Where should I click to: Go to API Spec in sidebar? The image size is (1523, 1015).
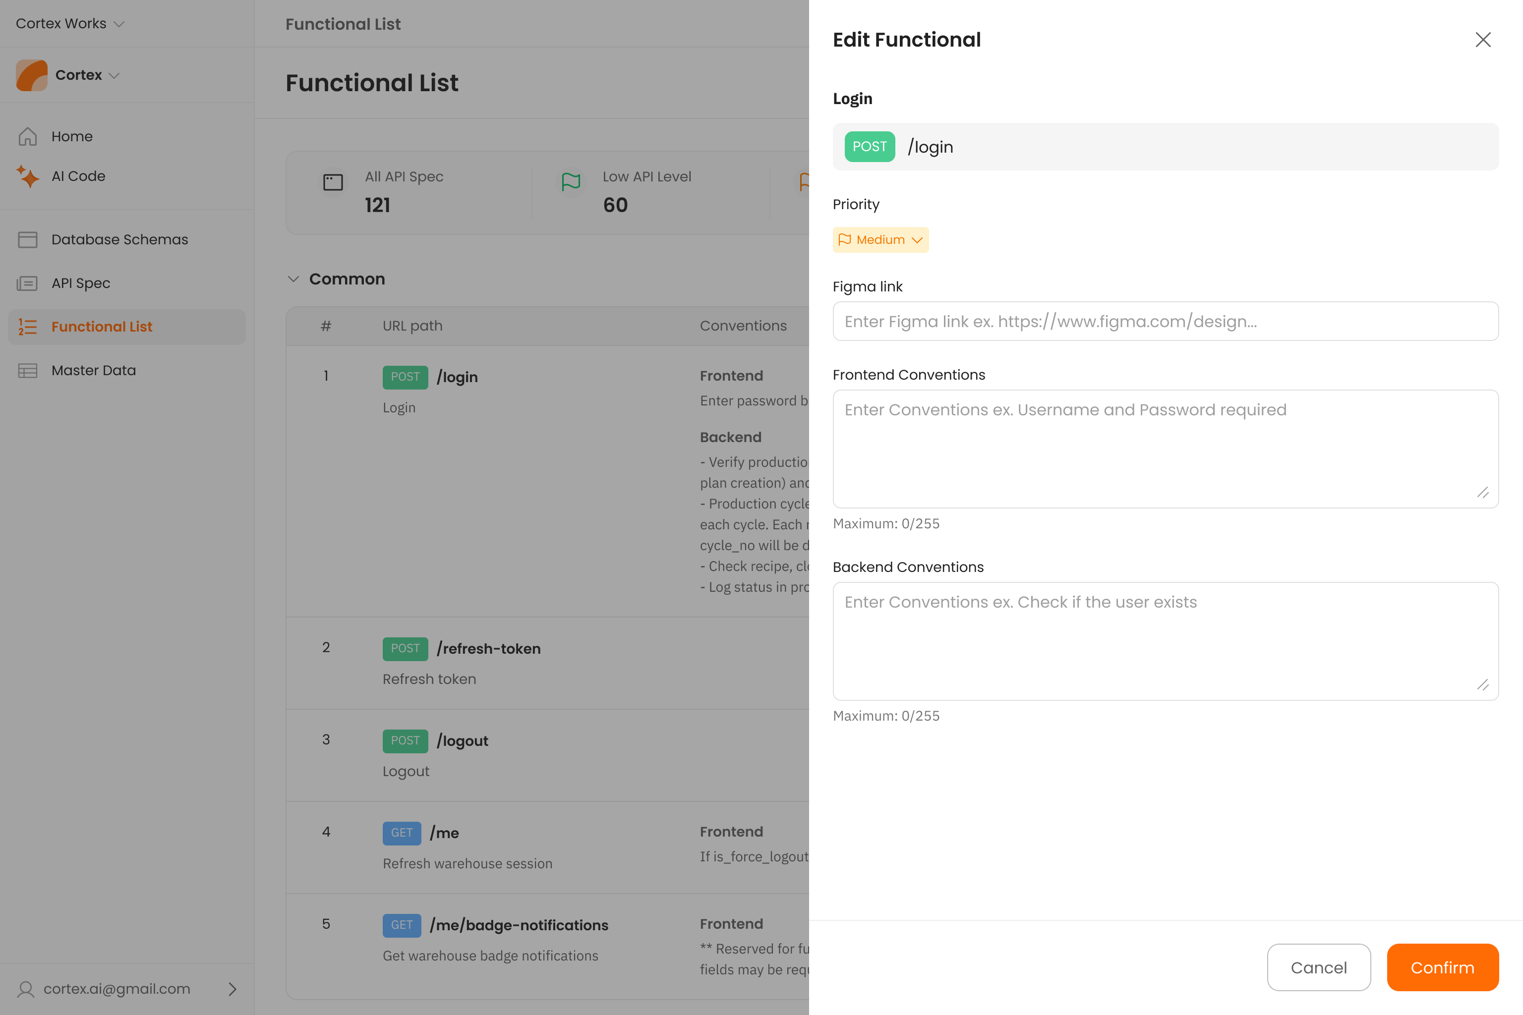coord(81,283)
